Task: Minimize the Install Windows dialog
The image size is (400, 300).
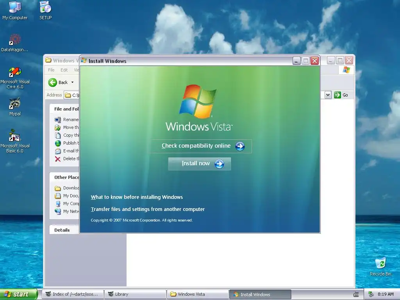Action: [x=296, y=61]
